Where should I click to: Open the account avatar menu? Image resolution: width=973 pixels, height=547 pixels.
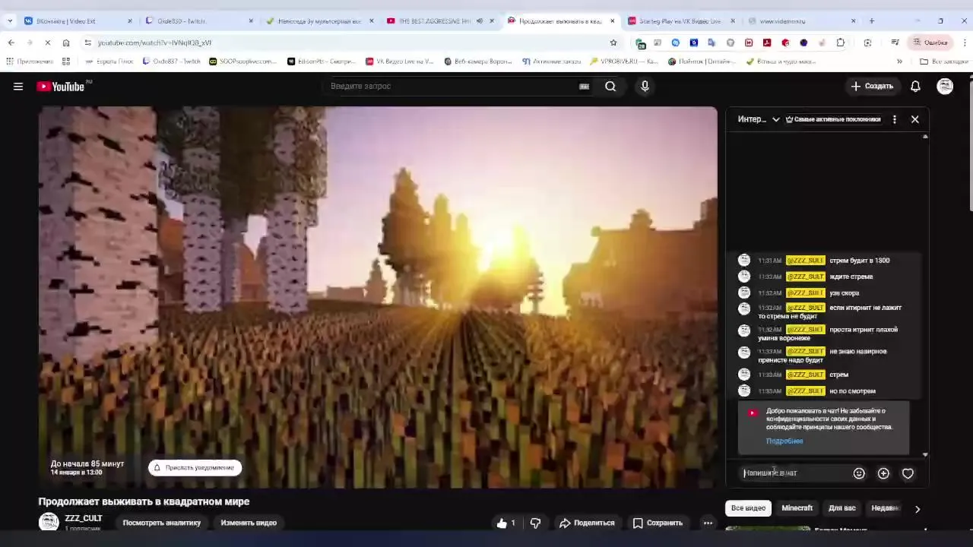tap(945, 87)
